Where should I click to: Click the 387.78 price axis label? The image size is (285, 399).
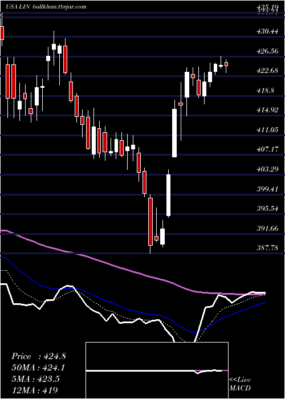266,248
